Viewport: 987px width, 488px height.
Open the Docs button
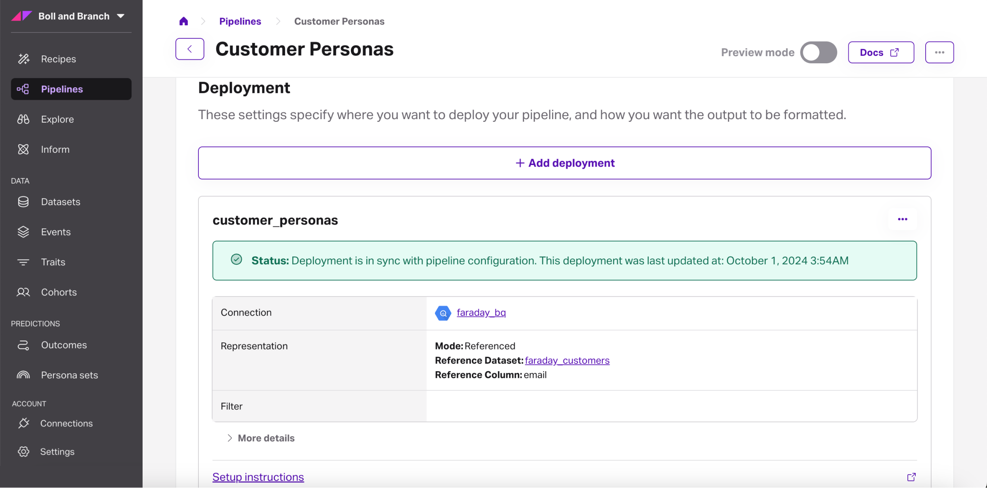pyautogui.click(x=880, y=52)
